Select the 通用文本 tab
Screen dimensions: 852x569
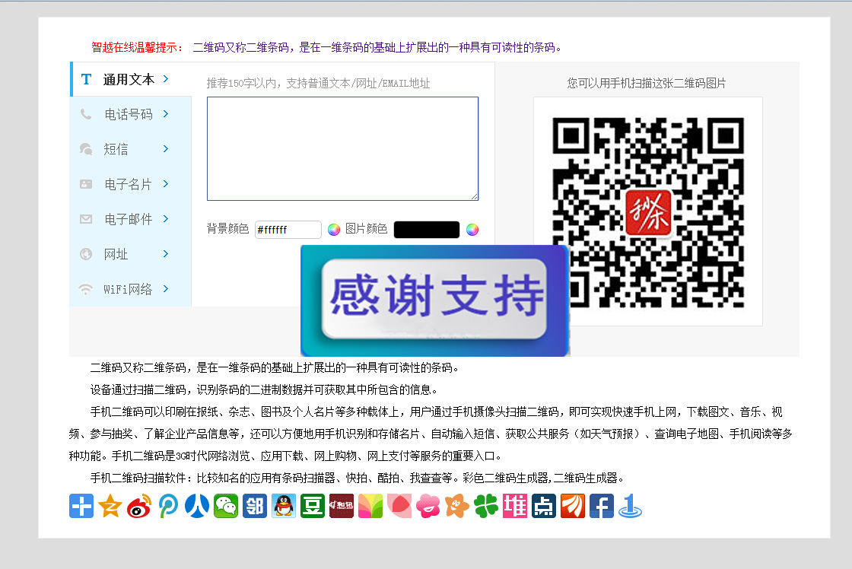tap(131, 79)
